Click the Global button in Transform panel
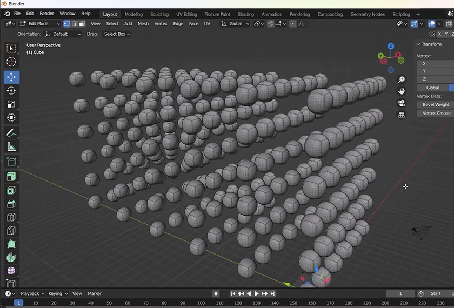The width and height of the screenshot is (454, 308). (434, 88)
